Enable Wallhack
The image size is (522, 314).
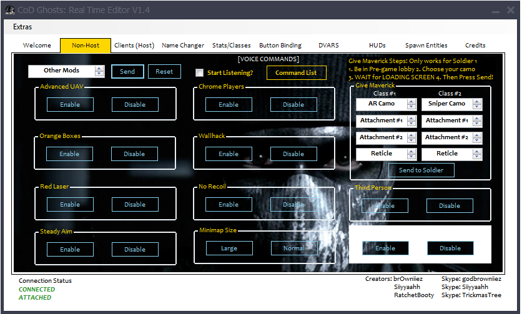click(x=229, y=154)
